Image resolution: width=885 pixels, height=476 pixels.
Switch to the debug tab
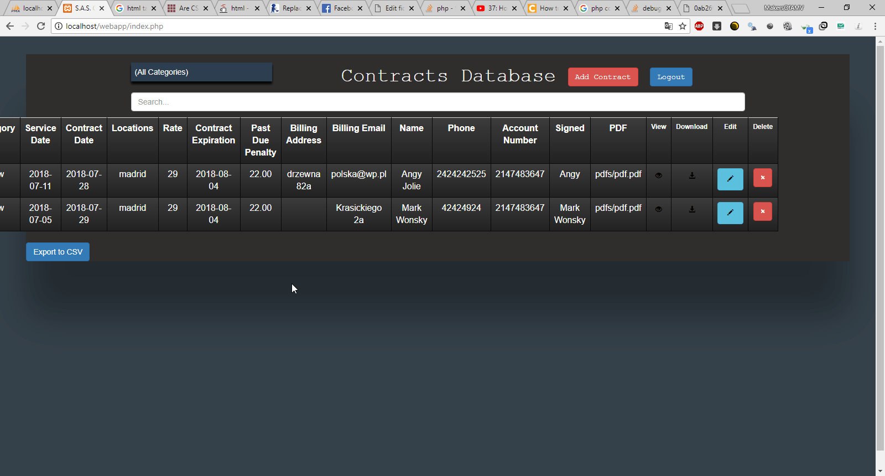[650, 8]
